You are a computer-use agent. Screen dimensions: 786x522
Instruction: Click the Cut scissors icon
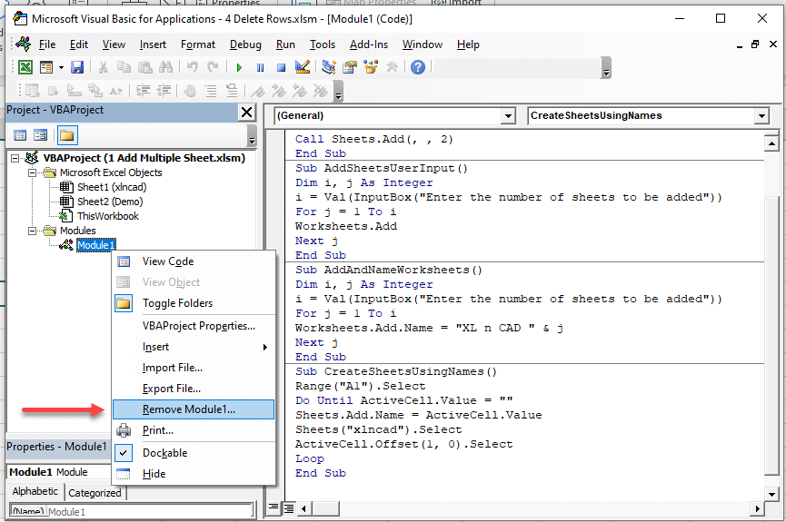tap(104, 67)
